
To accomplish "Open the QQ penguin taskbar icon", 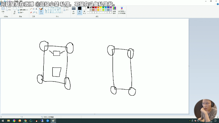I will point(36,121).
